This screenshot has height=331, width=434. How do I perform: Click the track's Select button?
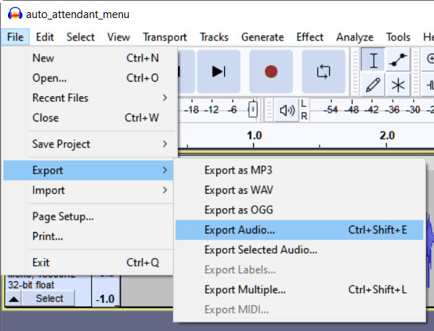(x=49, y=298)
